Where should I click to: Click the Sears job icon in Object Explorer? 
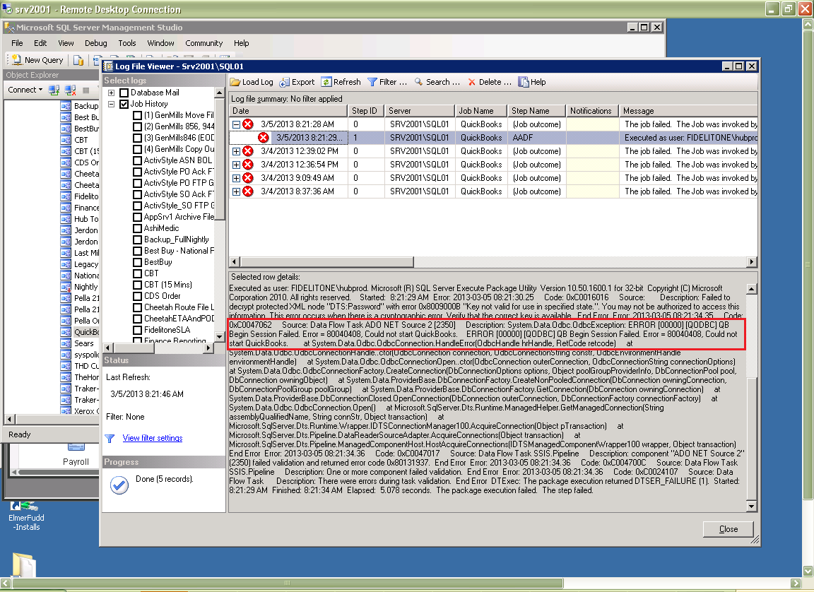pyautogui.click(x=66, y=343)
